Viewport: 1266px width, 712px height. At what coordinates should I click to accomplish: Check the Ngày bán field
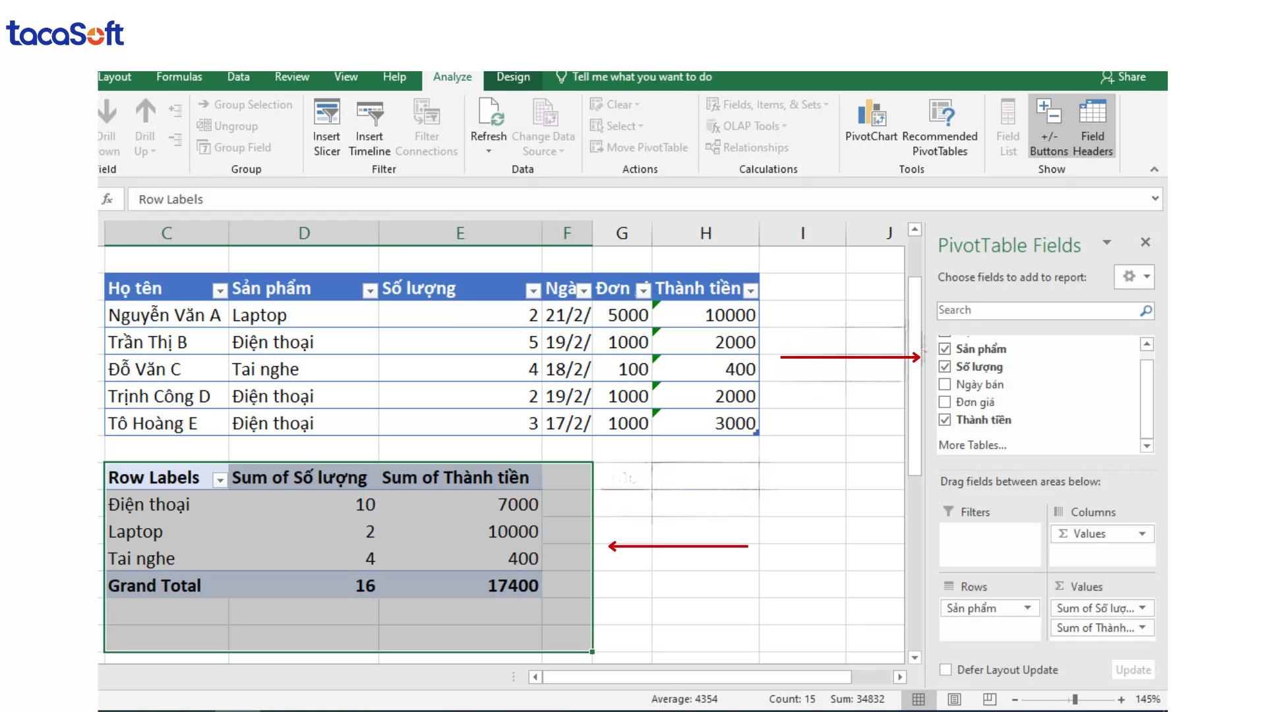pyautogui.click(x=945, y=384)
